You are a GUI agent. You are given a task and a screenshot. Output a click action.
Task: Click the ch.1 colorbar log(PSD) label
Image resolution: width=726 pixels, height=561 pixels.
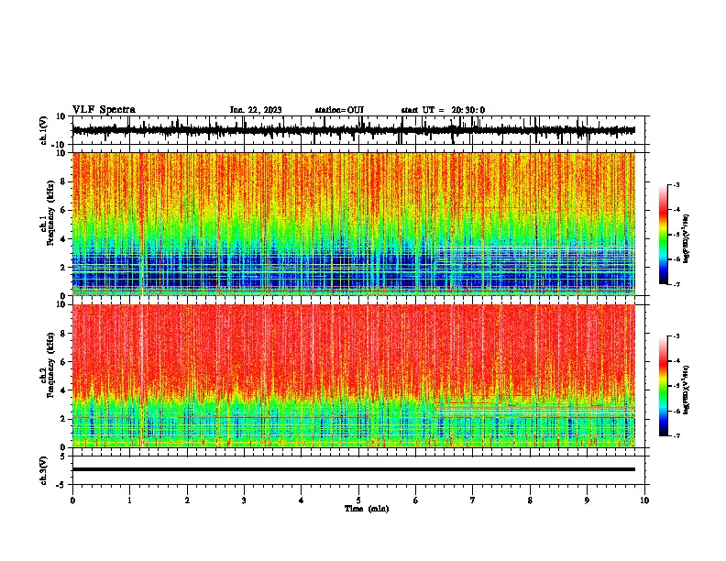click(x=686, y=239)
